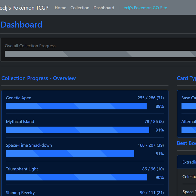Click the 90% value

(160, 178)
